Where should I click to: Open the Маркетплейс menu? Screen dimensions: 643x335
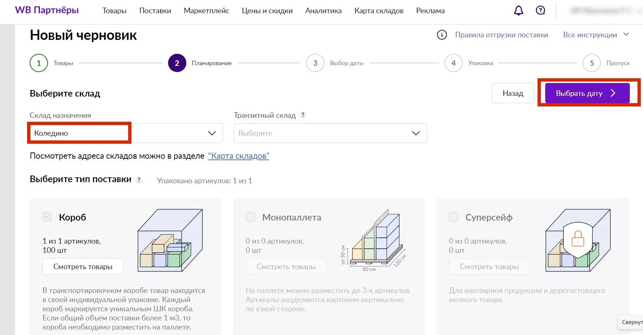[207, 11]
